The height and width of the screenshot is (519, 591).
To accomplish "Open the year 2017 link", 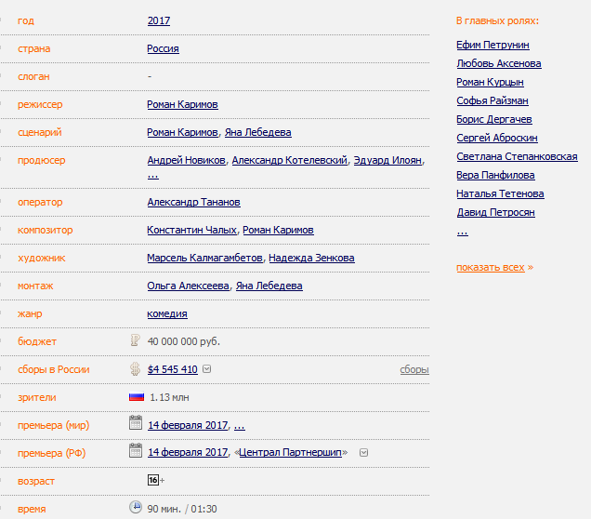I will (159, 20).
